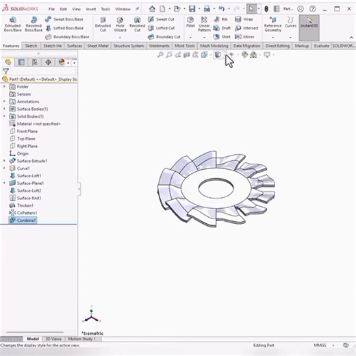The width and height of the screenshot is (356, 356).
Task: Select the Mirror feature
Action: coord(244,37)
